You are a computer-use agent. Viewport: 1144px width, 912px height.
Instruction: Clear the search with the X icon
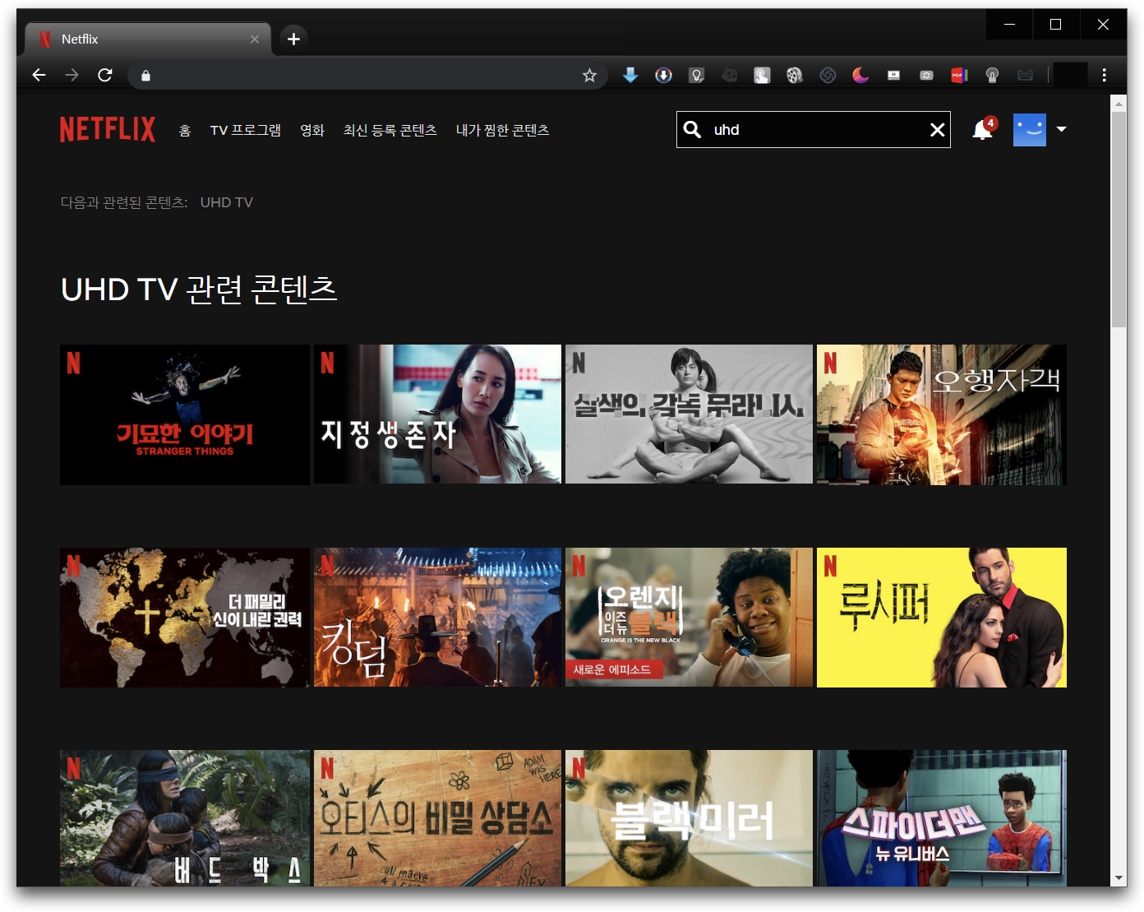click(x=937, y=130)
